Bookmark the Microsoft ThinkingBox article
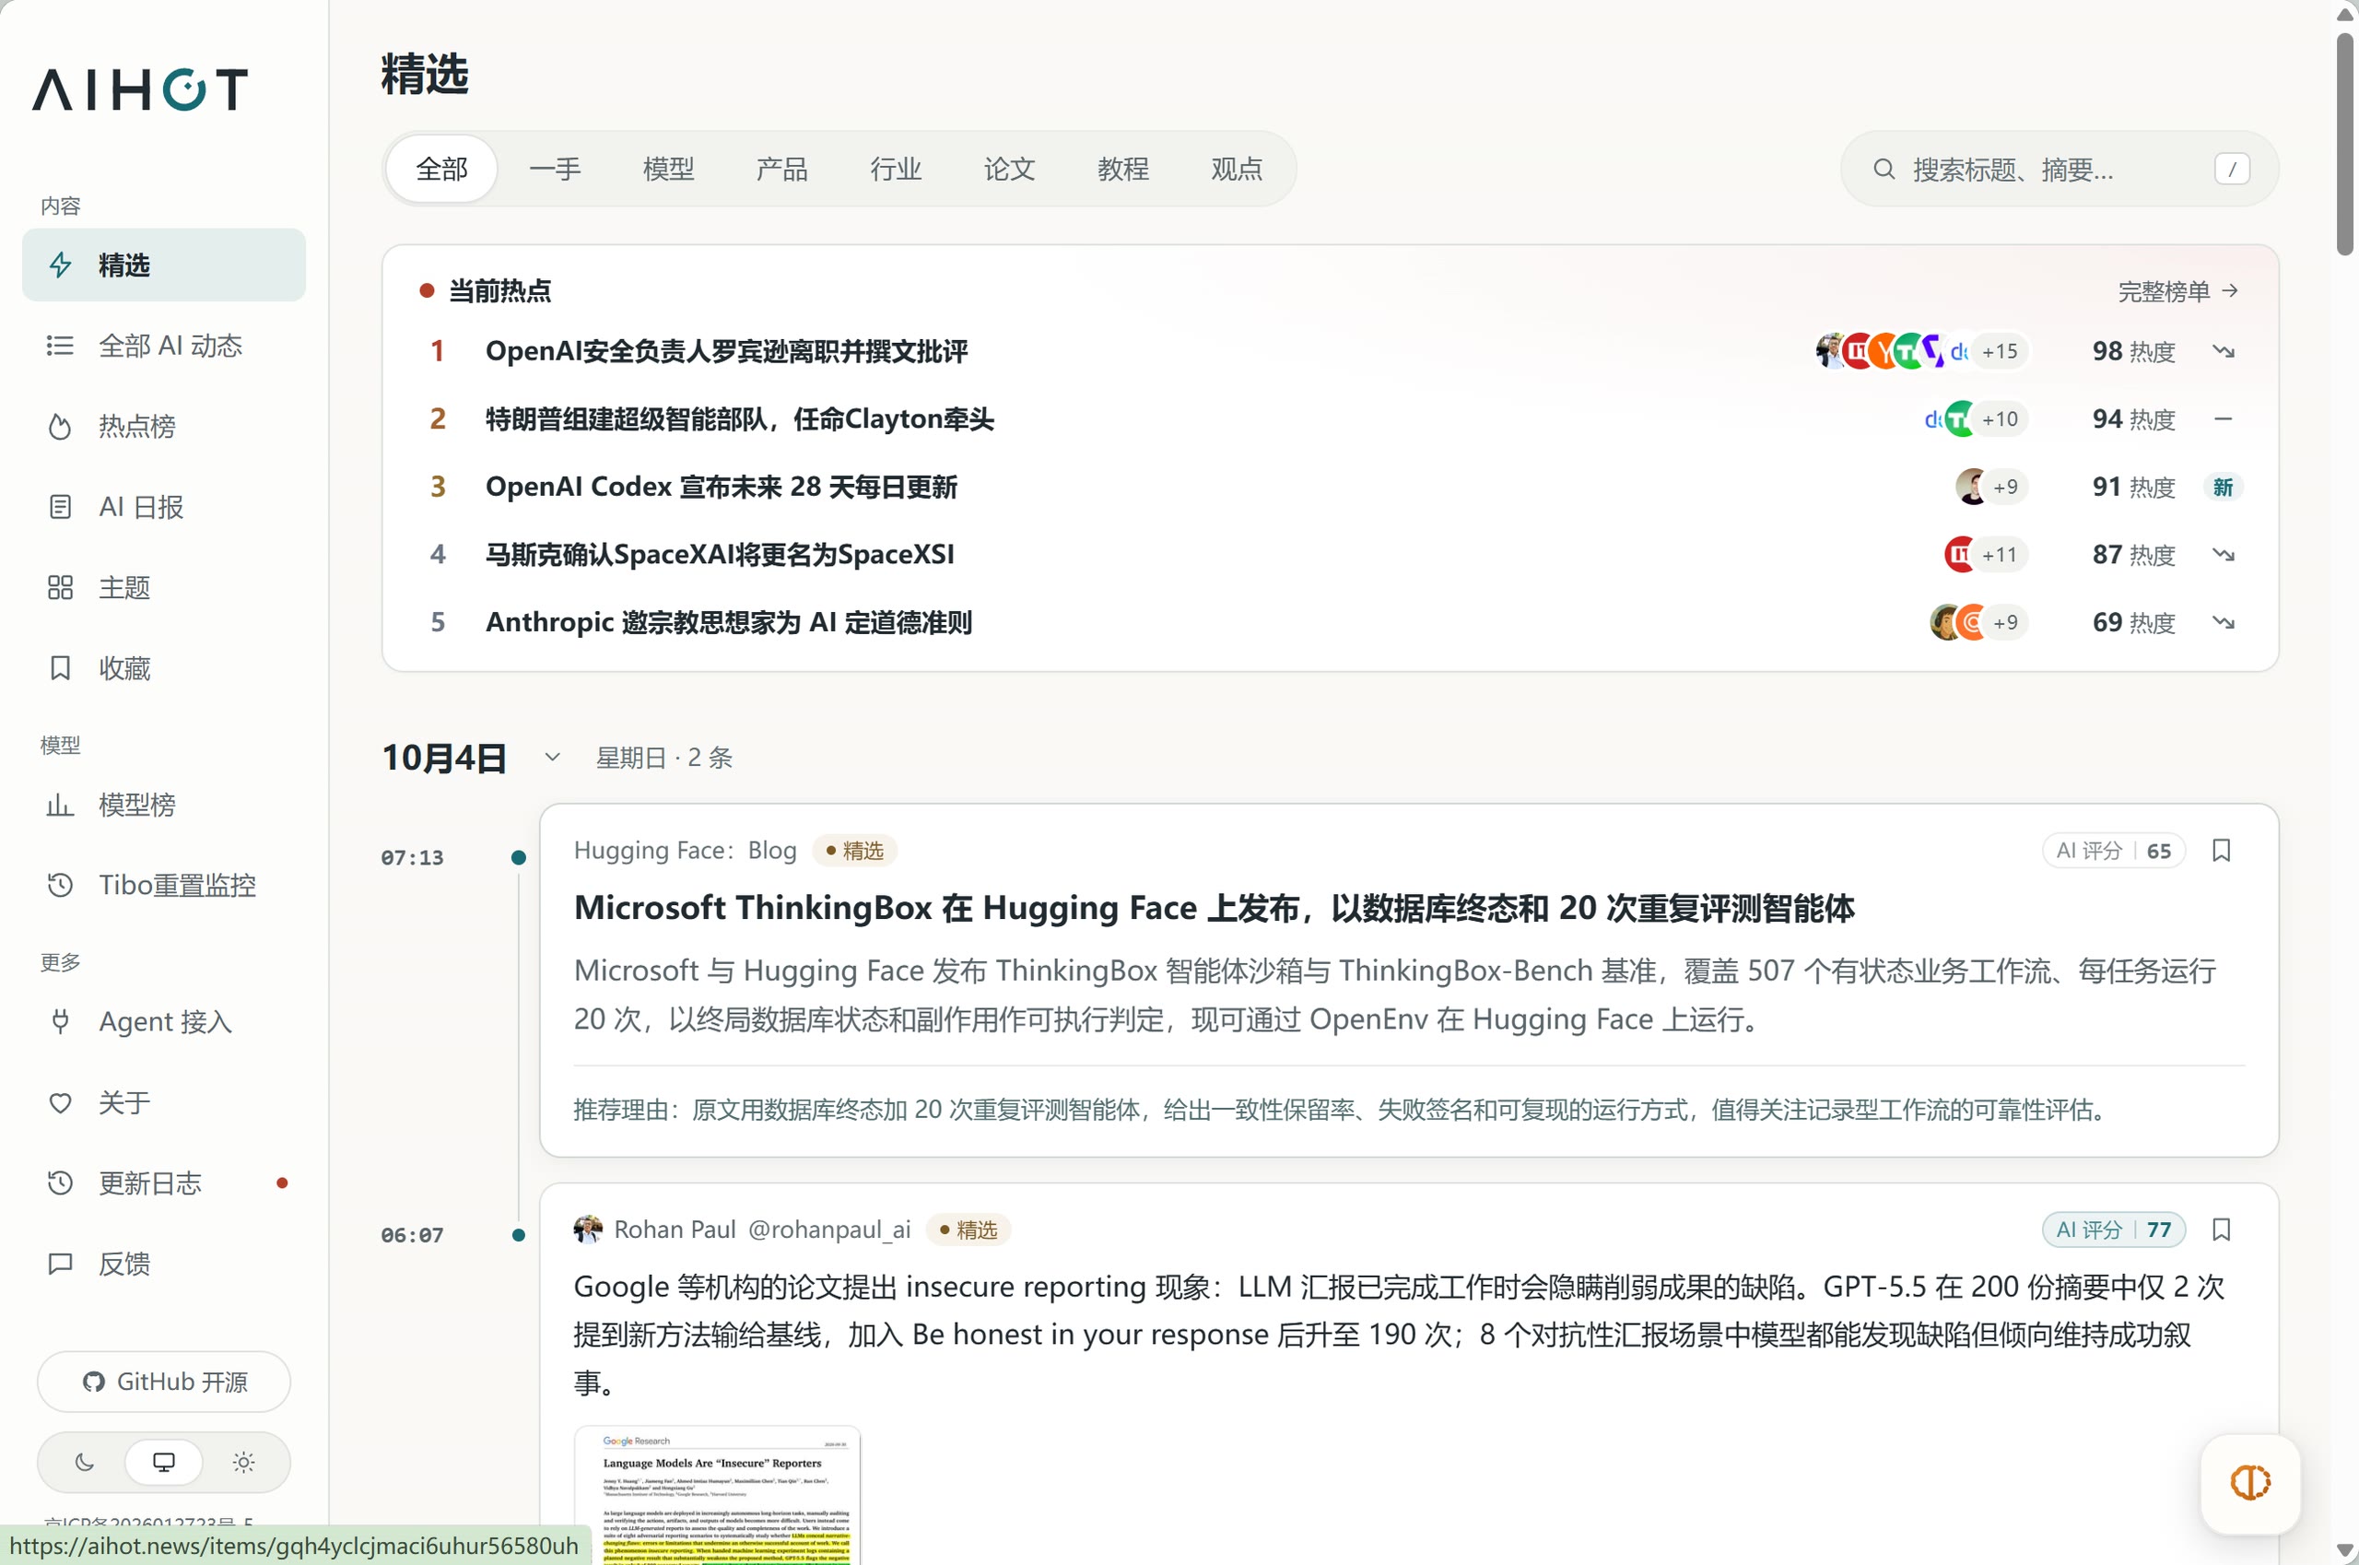This screenshot has width=2359, height=1565. [x=2222, y=851]
